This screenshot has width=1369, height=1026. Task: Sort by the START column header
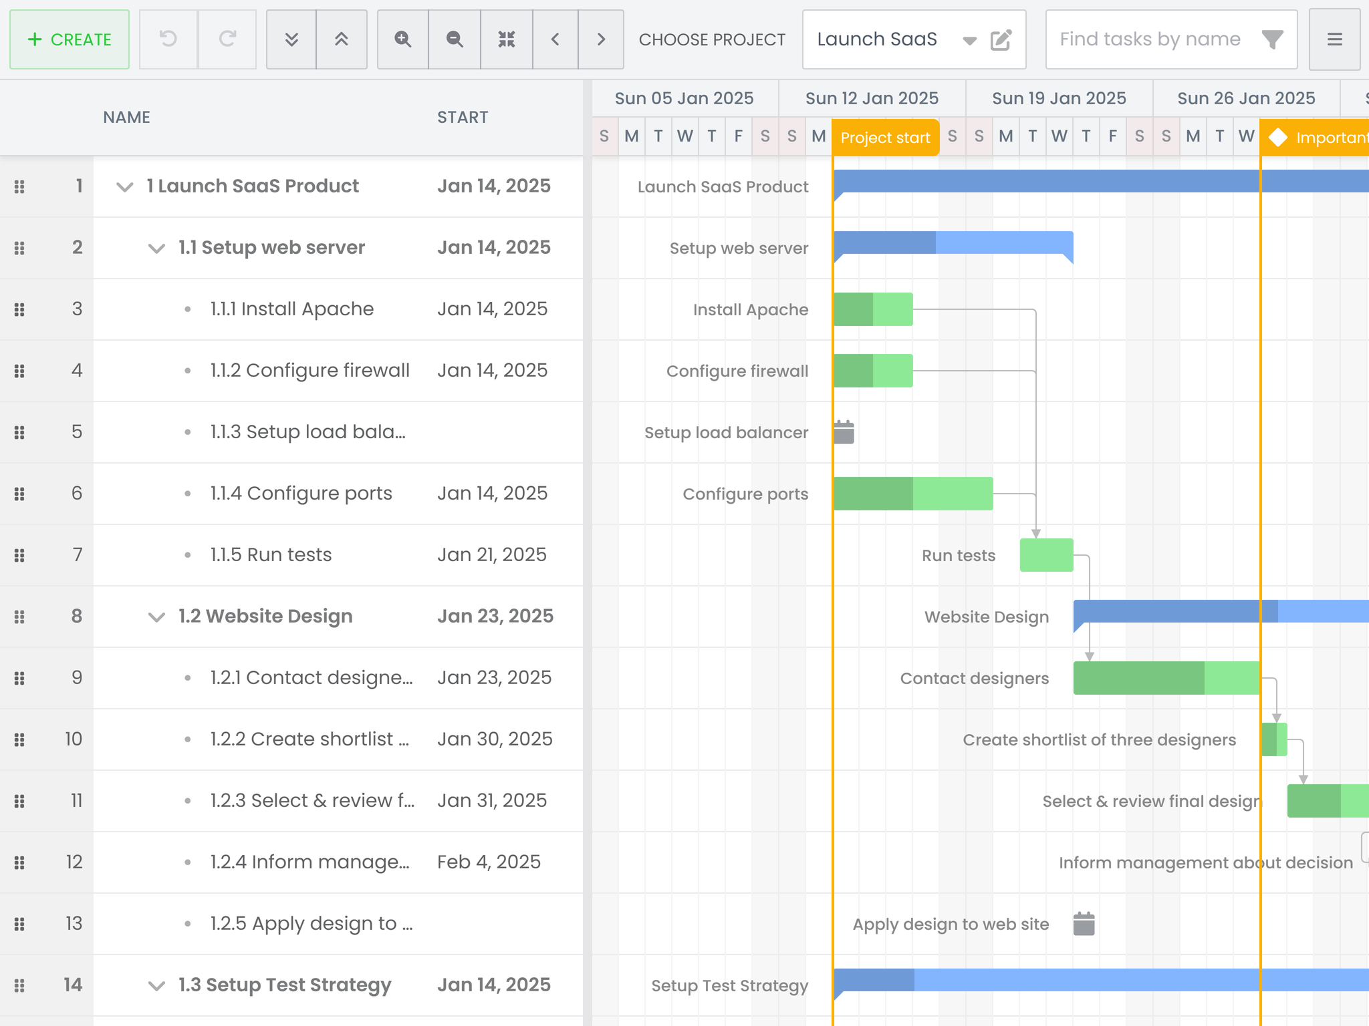(463, 118)
